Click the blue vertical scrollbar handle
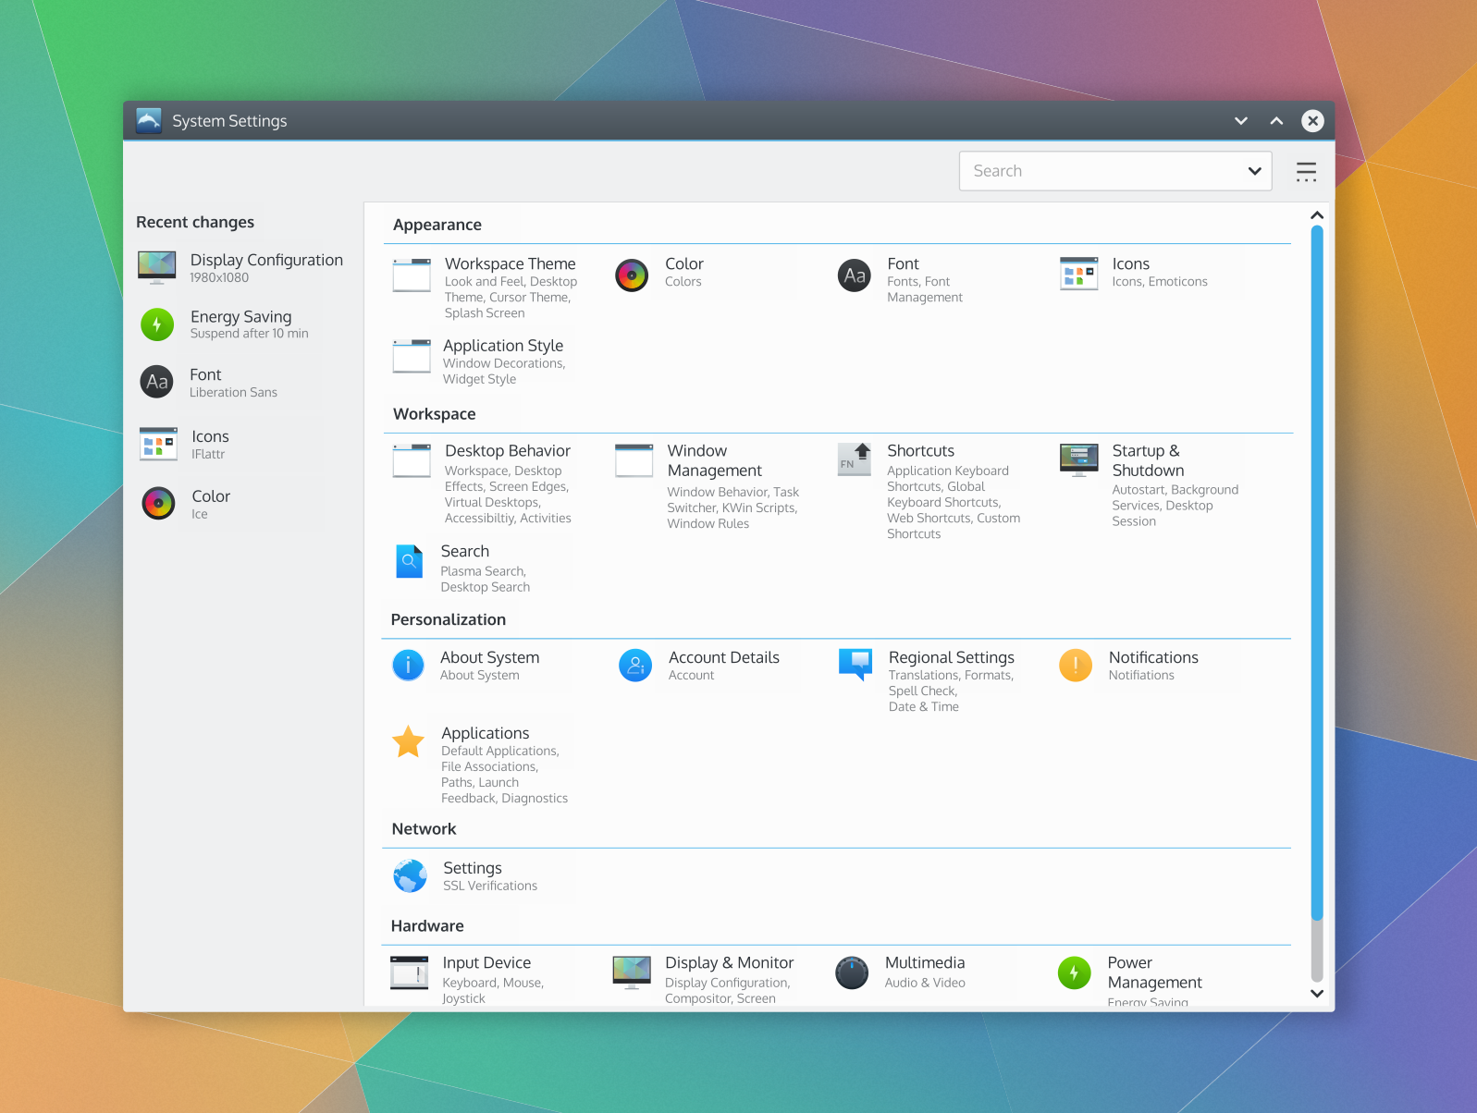Screen dimensions: 1477x1113 point(1317,573)
